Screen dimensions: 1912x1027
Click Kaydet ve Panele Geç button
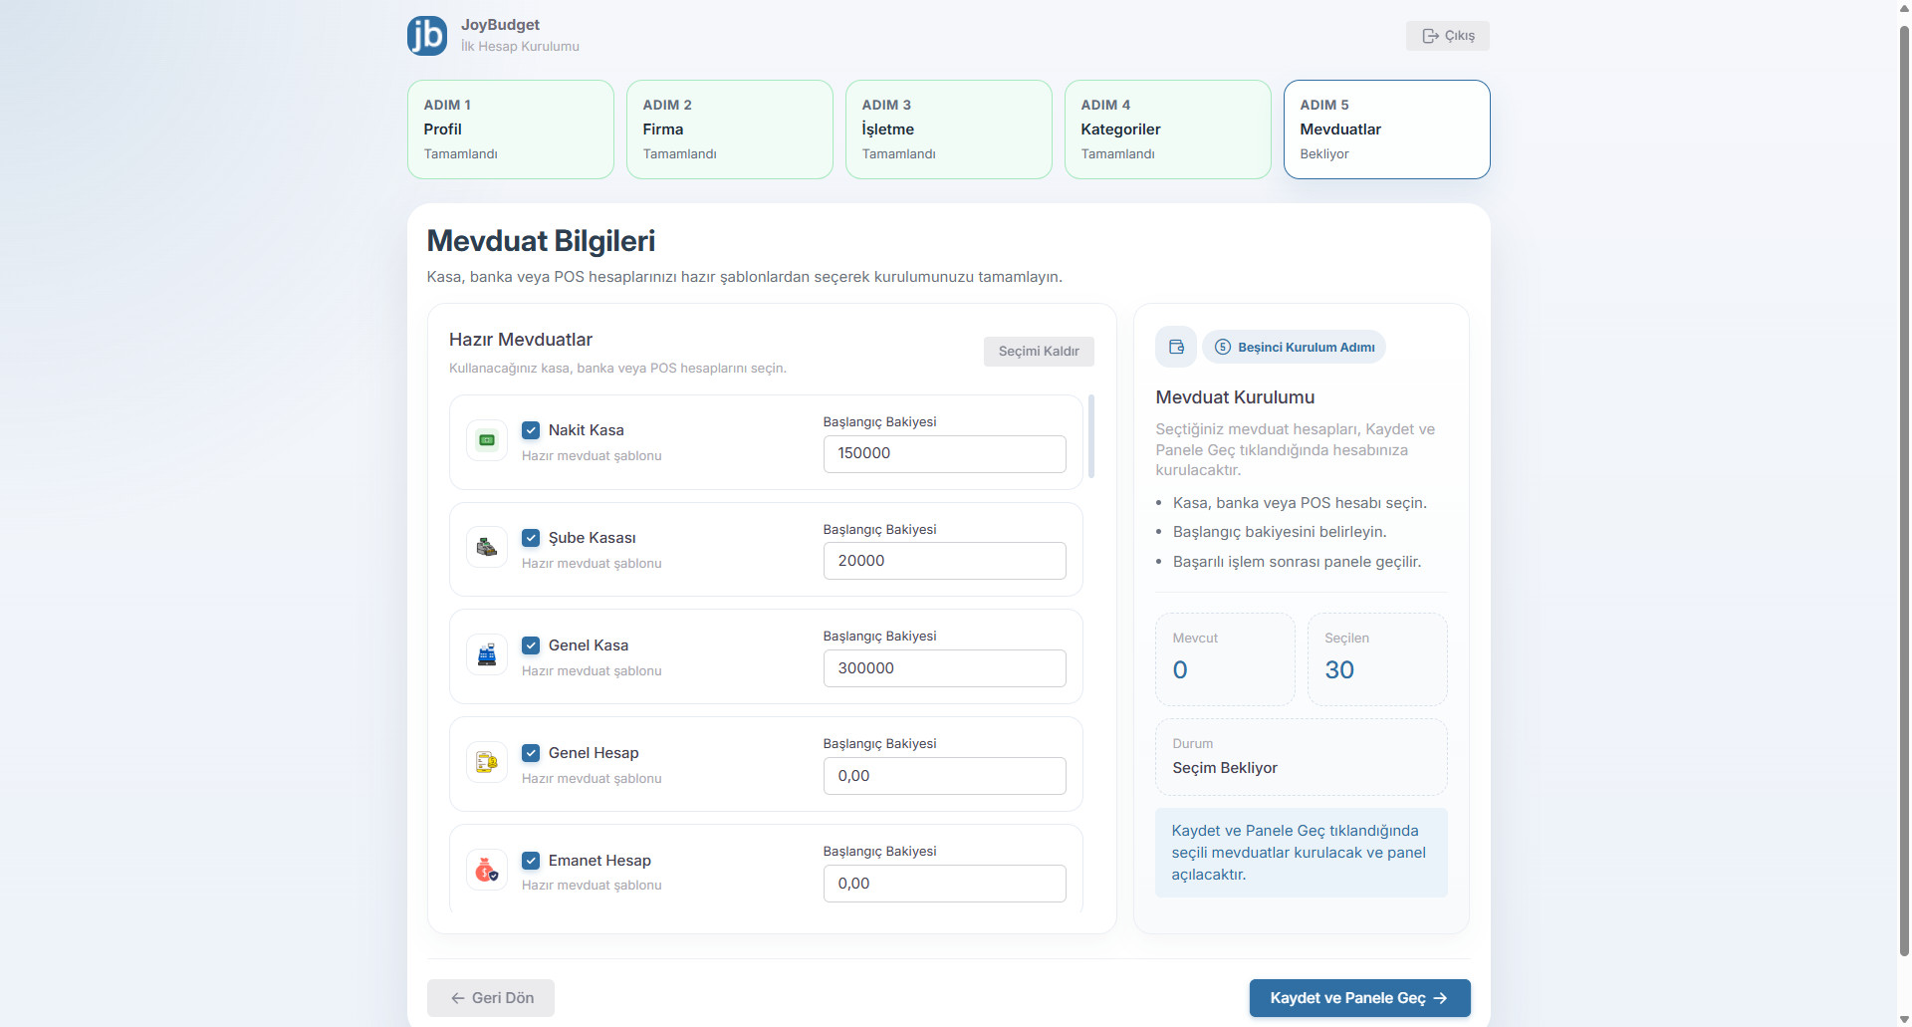click(x=1360, y=998)
